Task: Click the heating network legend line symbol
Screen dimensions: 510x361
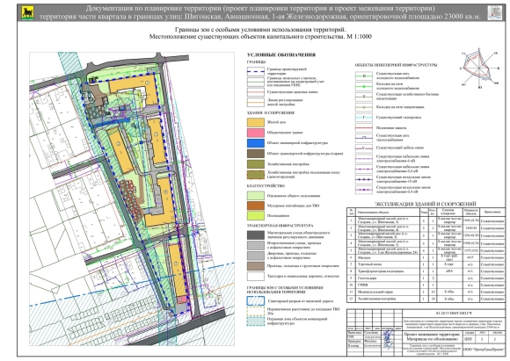Action: pyautogui.click(x=363, y=138)
